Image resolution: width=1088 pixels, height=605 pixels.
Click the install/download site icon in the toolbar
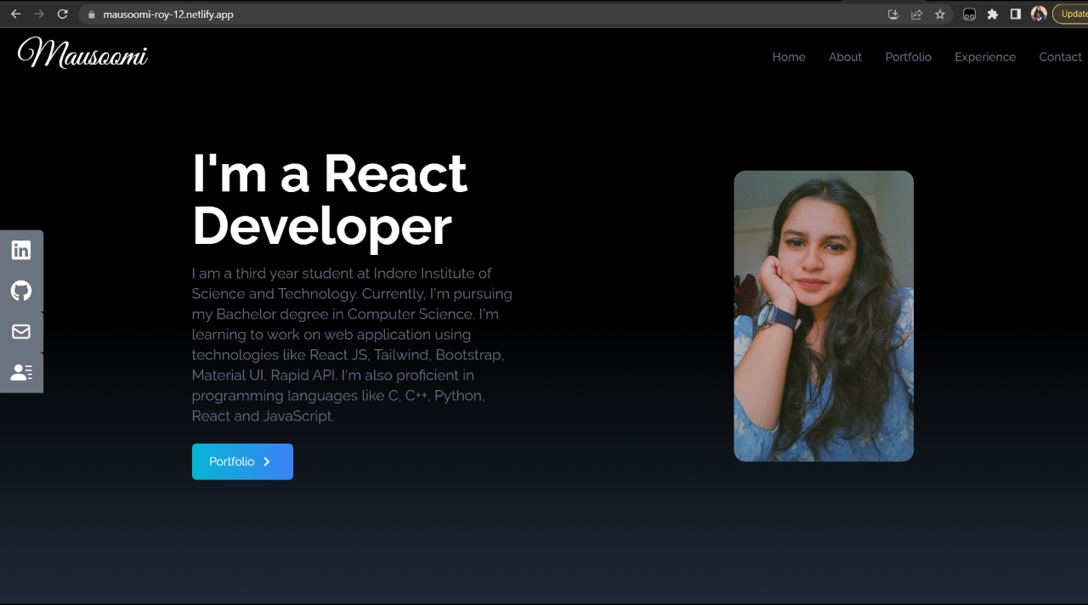pyautogui.click(x=893, y=14)
